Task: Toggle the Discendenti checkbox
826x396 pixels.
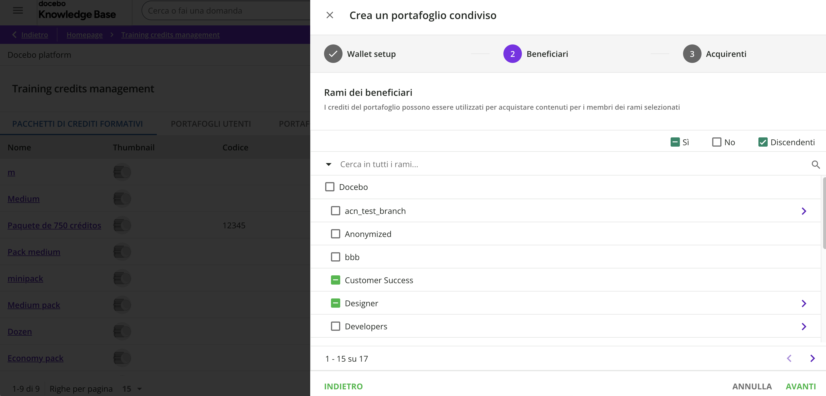Action: point(762,142)
